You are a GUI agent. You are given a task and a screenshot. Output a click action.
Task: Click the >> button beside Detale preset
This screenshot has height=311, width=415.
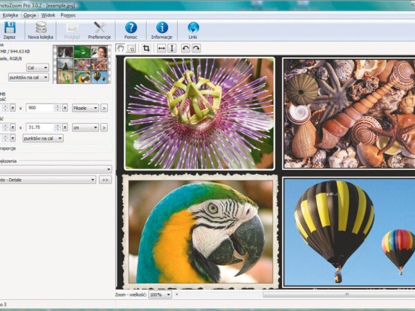[x=105, y=180]
